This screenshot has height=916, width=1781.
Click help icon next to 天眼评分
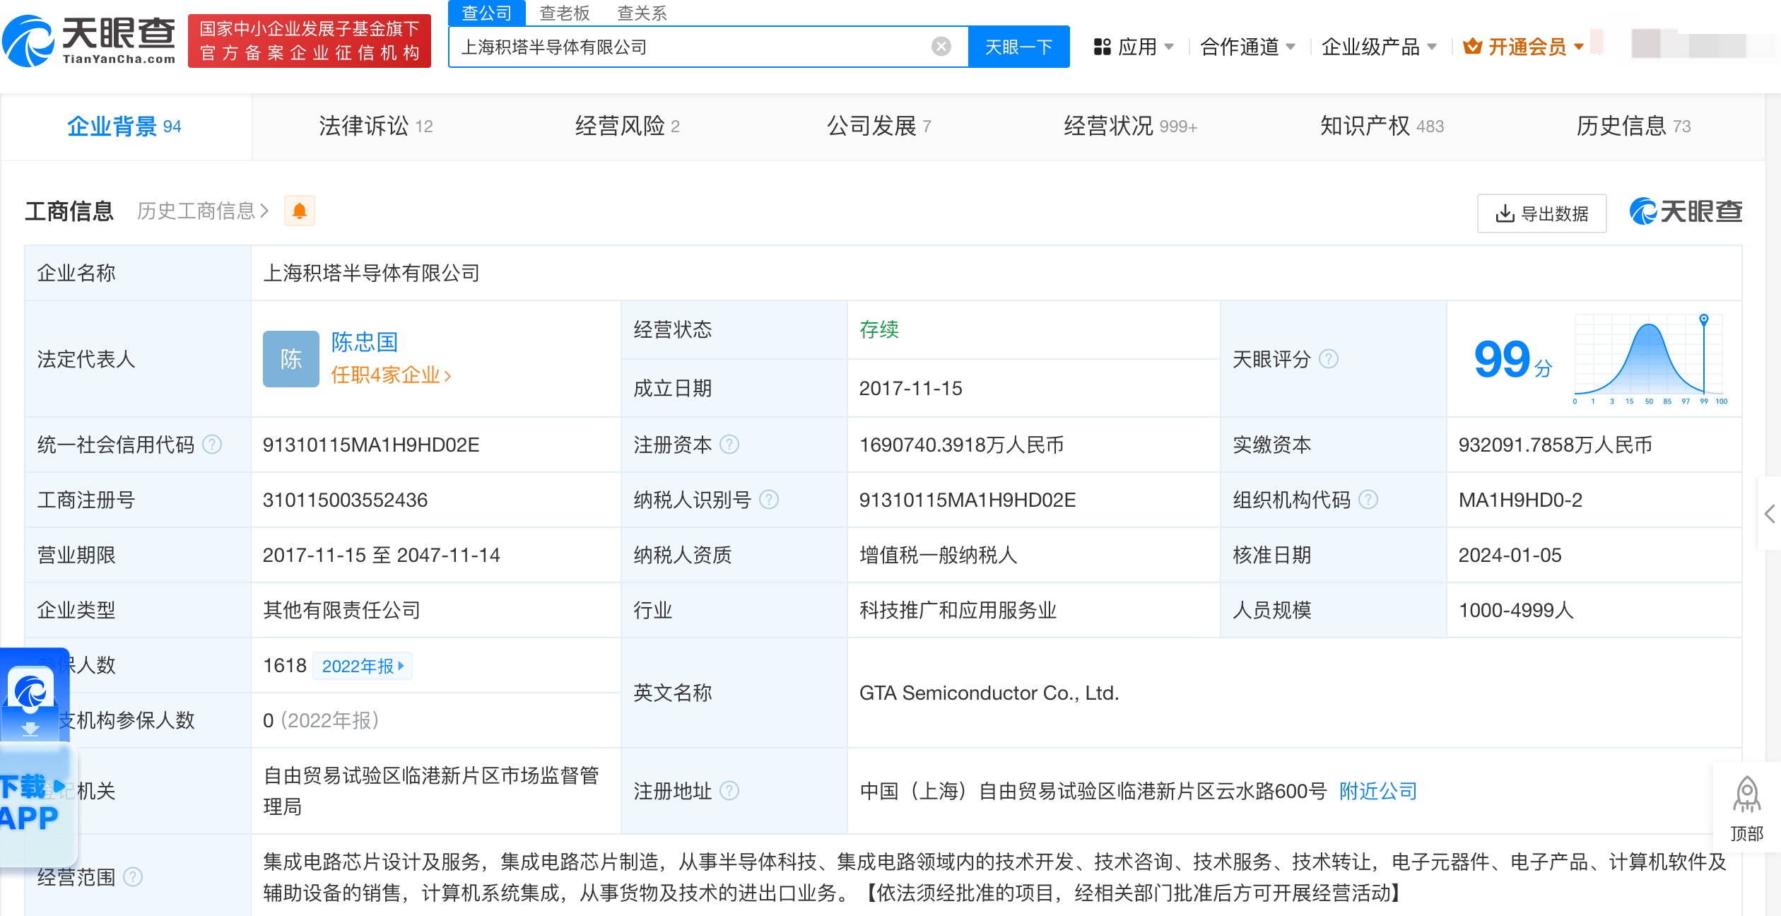coord(1329,359)
